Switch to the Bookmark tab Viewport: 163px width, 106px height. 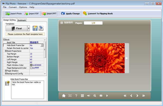tap(22, 20)
